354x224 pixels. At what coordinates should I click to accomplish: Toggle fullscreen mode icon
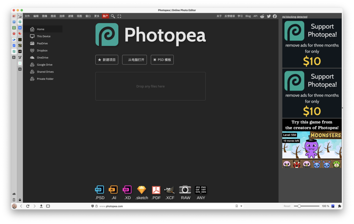point(119,16)
